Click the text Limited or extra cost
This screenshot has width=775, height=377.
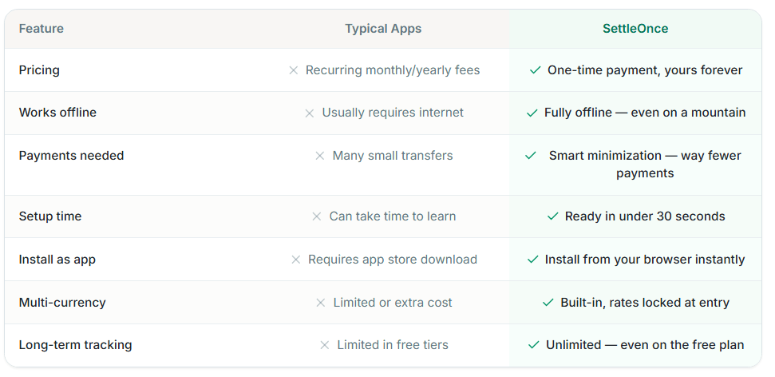coord(393,303)
